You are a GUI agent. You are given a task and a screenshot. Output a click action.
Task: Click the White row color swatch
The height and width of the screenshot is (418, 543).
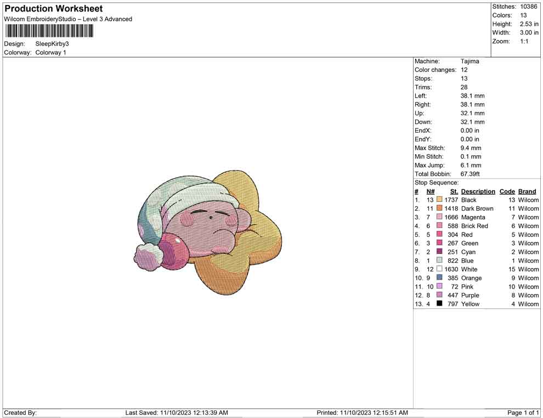point(439,269)
